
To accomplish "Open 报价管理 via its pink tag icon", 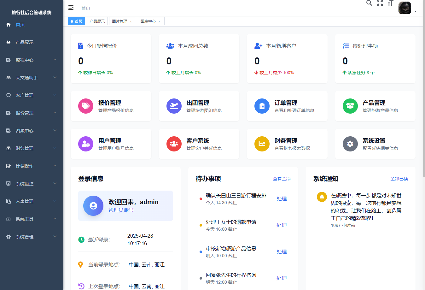I will point(86,106).
